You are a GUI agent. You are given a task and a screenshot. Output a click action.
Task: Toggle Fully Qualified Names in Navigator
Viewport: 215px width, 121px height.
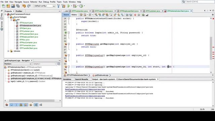click(31, 105)
